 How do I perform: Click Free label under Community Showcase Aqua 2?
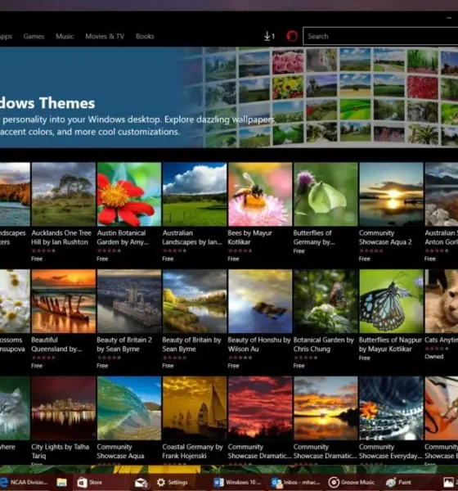point(365,259)
